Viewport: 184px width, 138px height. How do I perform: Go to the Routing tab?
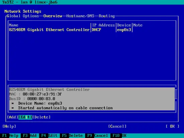tap(107, 16)
